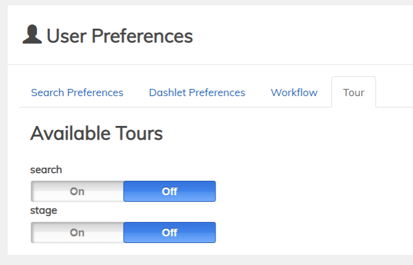Image resolution: width=413 pixels, height=265 pixels.
Task: Click the Available Tours heading
Action: click(96, 133)
